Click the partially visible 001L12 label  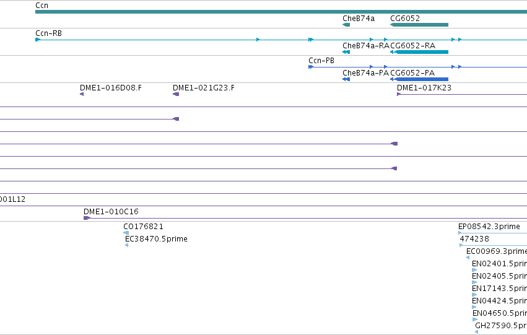tap(12, 199)
